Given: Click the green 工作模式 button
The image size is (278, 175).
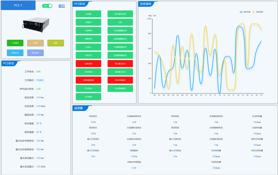Looking at the screenshot, I should click(15, 43).
